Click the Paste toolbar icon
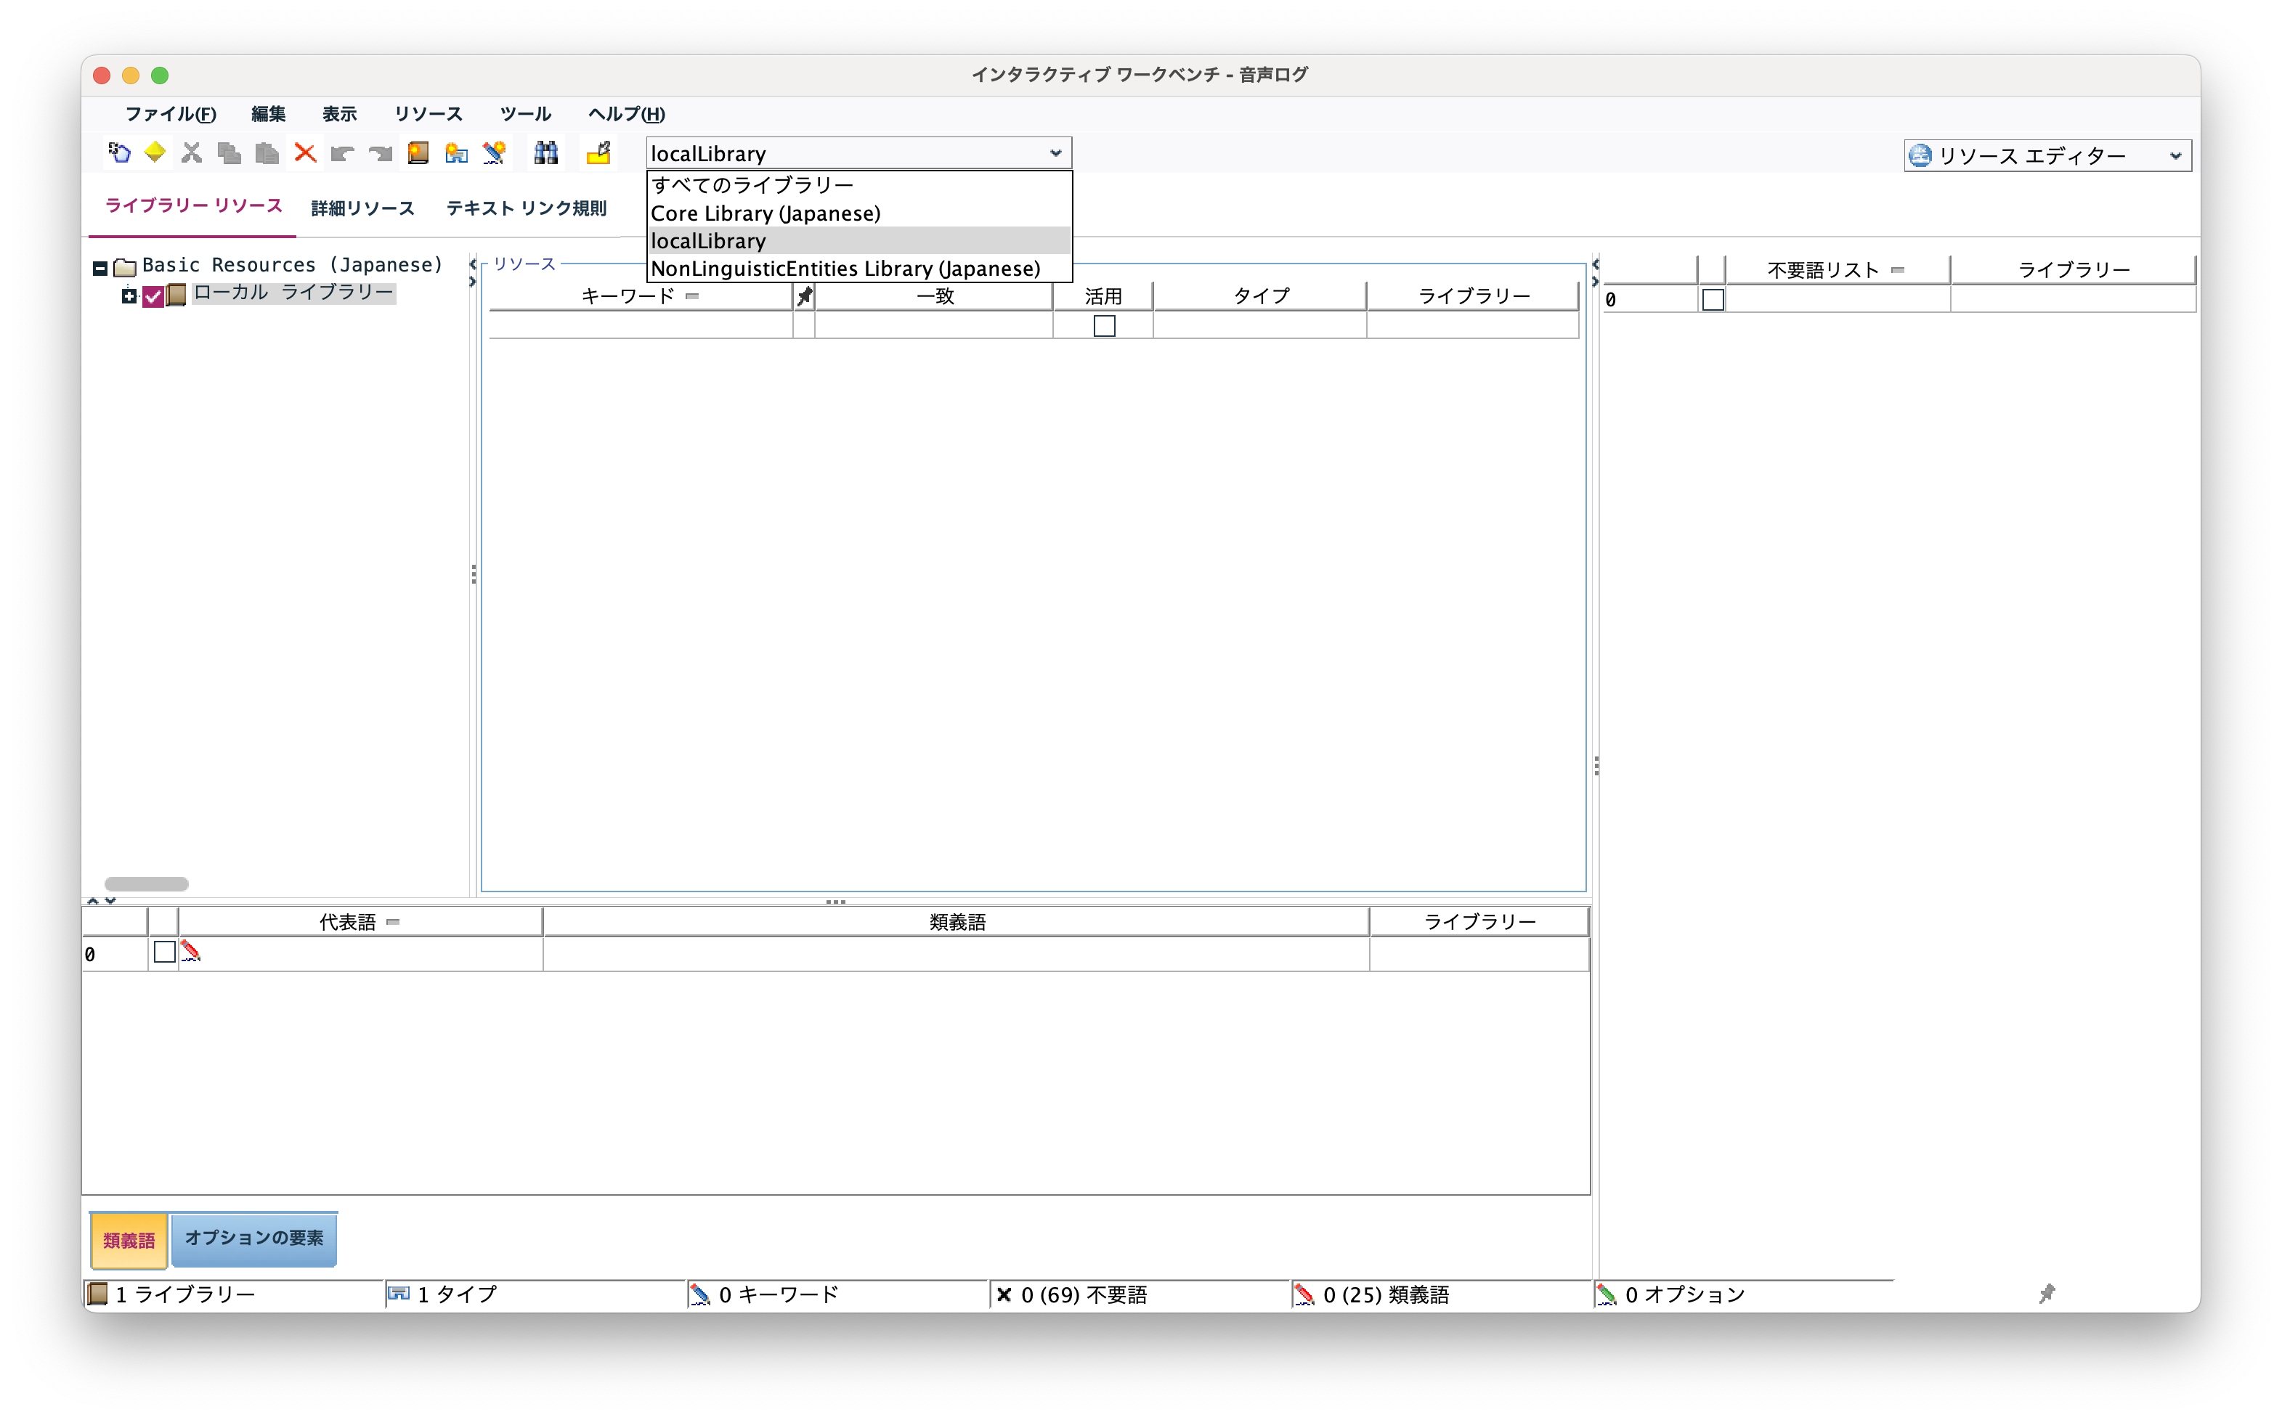Screen dimensions: 2282x1420 tap(267, 152)
